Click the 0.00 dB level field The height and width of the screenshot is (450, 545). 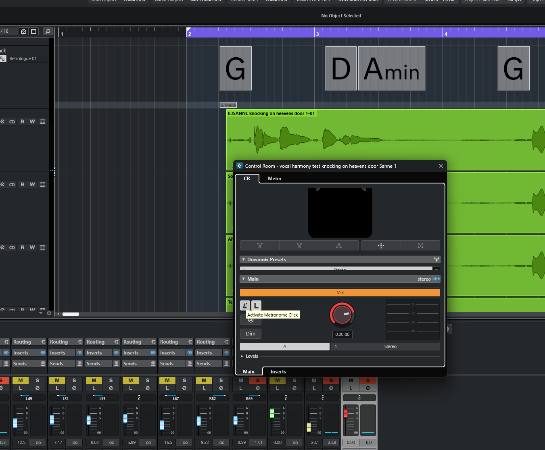pyautogui.click(x=342, y=334)
